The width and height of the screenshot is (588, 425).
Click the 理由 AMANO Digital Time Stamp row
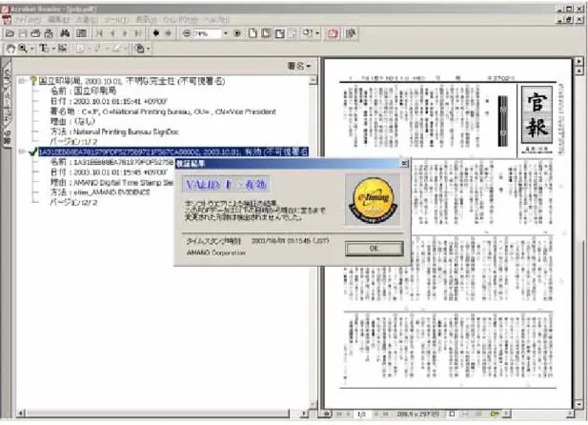112,182
